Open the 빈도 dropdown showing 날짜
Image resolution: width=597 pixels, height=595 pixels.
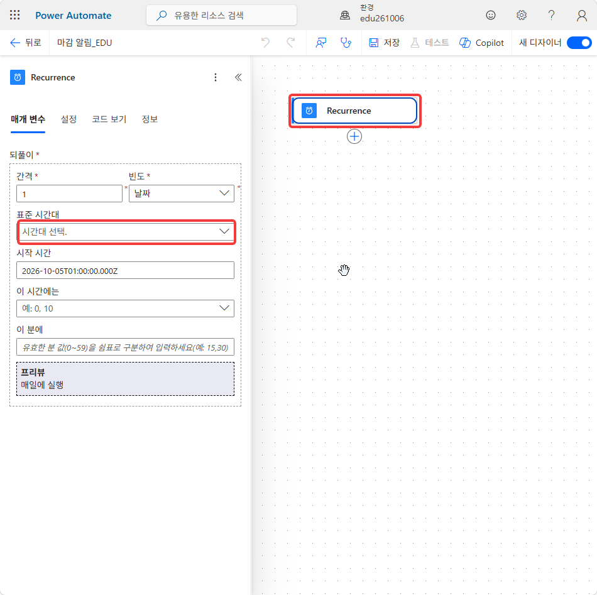pyautogui.click(x=182, y=194)
